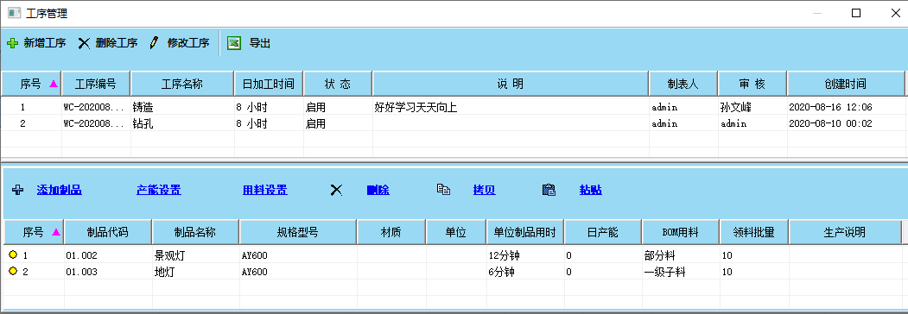Click the 单位 column header
Image resolution: width=908 pixels, height=314 pixels.
coord(456,232)
